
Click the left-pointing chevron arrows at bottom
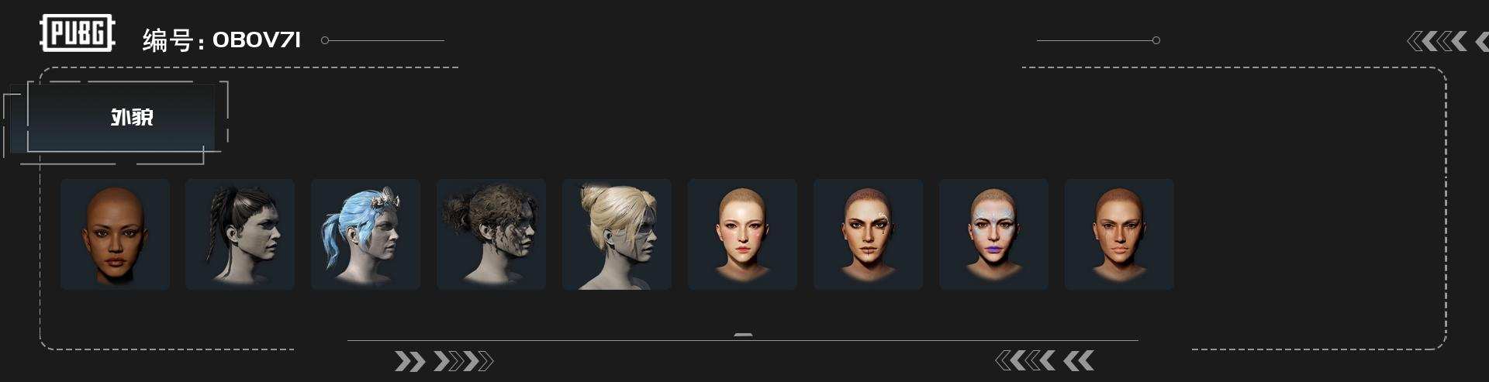coord(1045,360)
